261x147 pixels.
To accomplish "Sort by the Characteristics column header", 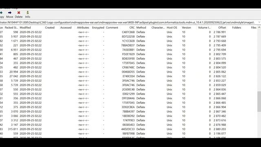I will point(158,27).
